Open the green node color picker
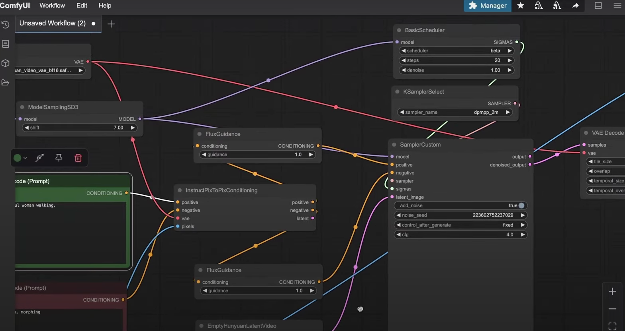Image resolution: width=625 pixels, height=331 pixels. [20, 158]
